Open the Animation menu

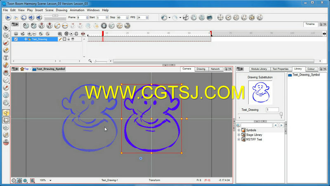pyautogui.click(x=77, y=10)
